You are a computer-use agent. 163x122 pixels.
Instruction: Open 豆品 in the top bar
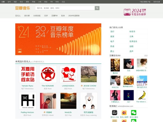pyautogui.click(x=63, y=2)
